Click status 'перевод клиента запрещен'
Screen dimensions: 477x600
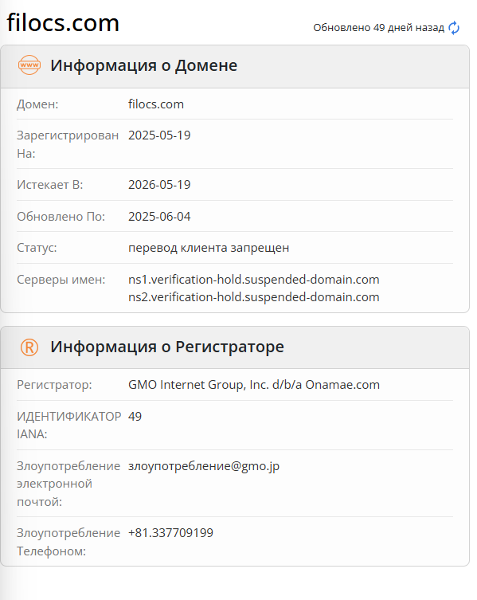[x=209, y=248]
